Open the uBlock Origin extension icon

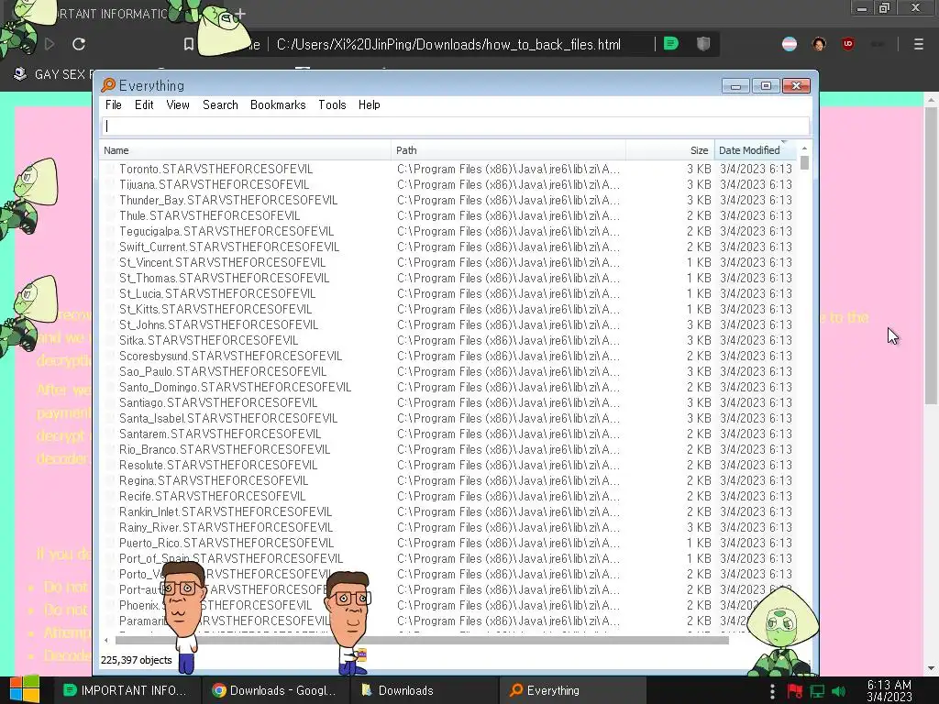pyautogui.click(x=848, y=44)
